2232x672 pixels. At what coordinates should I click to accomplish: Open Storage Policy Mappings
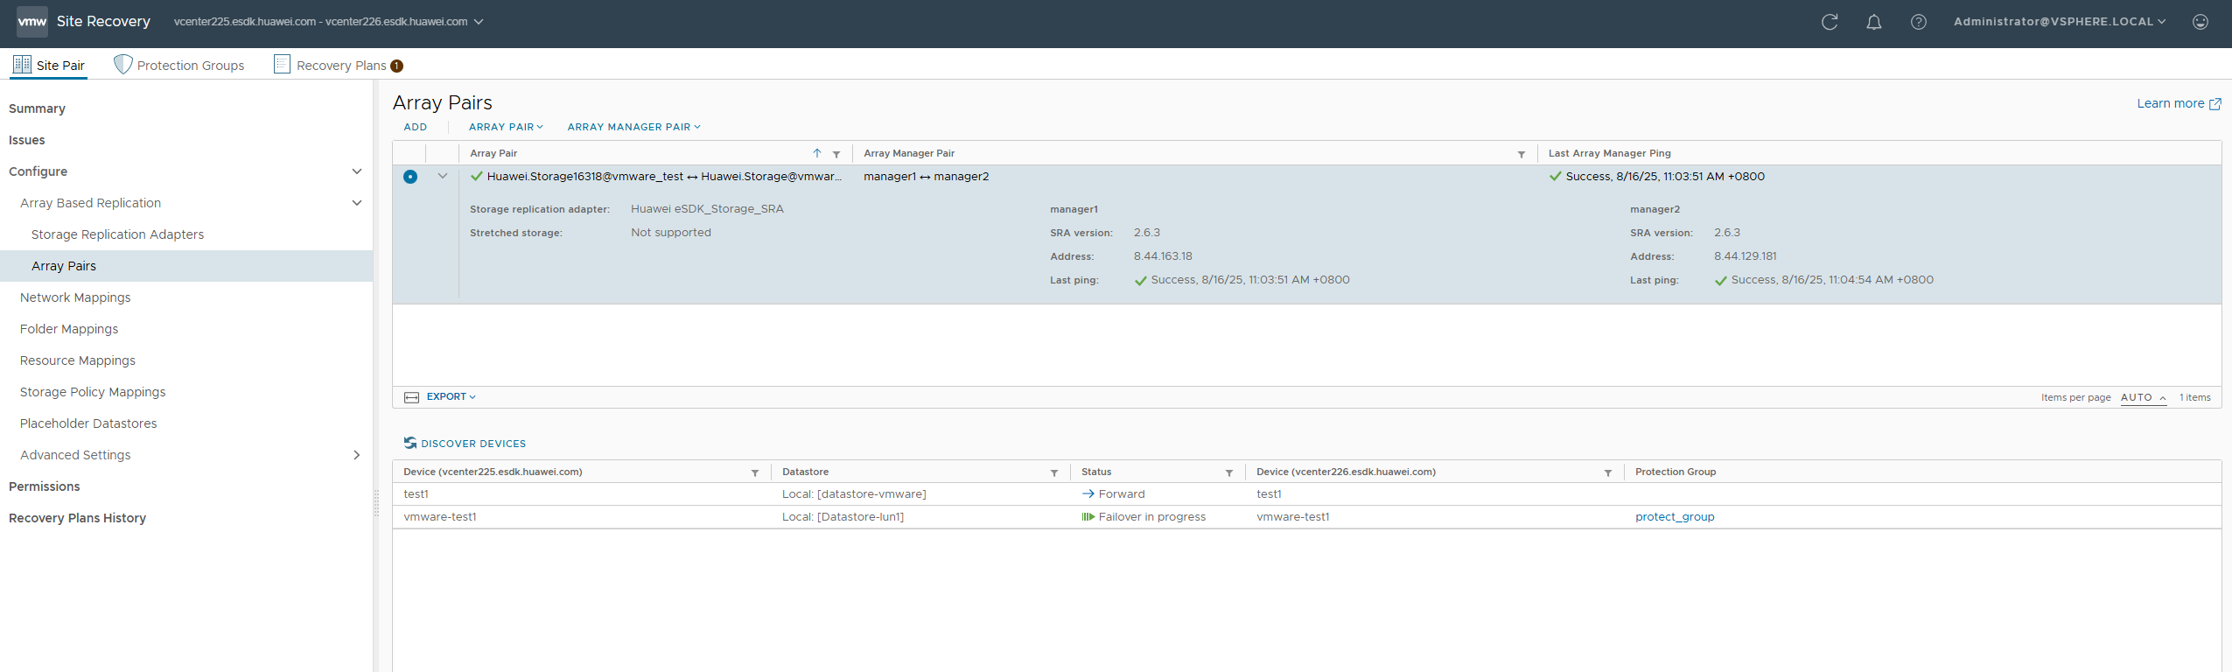pos(93,392)
